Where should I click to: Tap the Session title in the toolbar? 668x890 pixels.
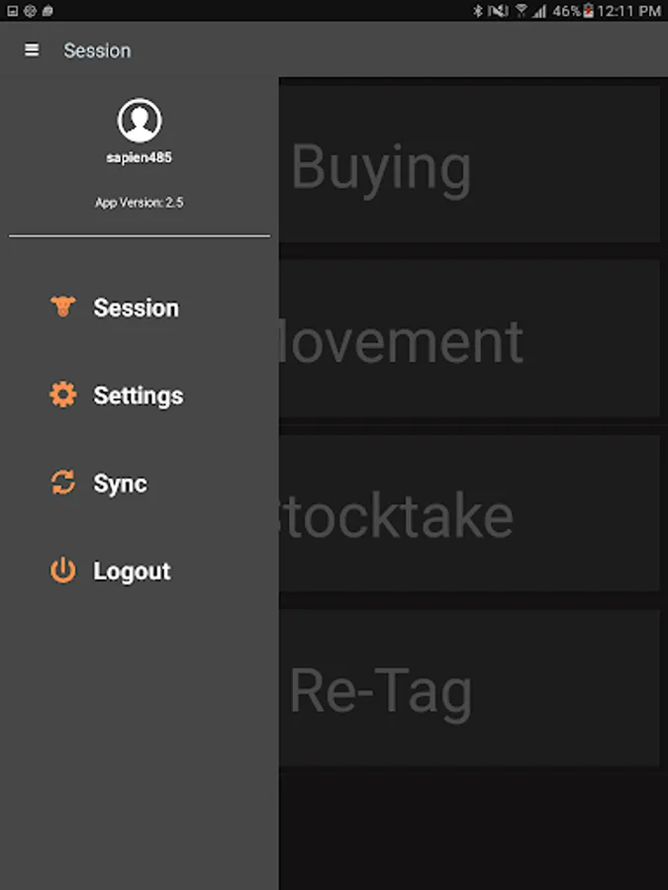[97, 50]
